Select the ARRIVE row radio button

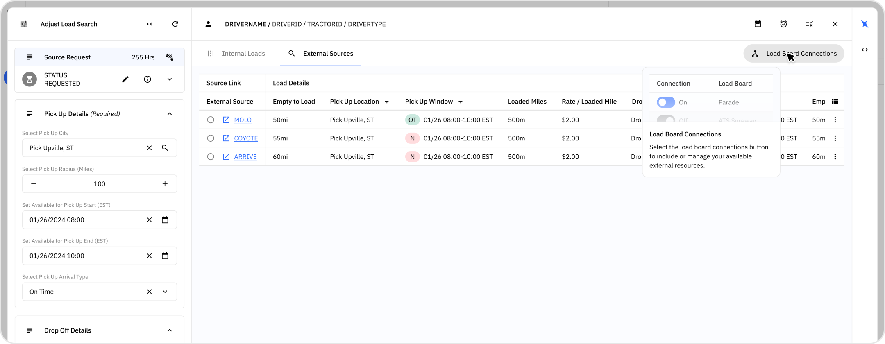tap(211, 157)
